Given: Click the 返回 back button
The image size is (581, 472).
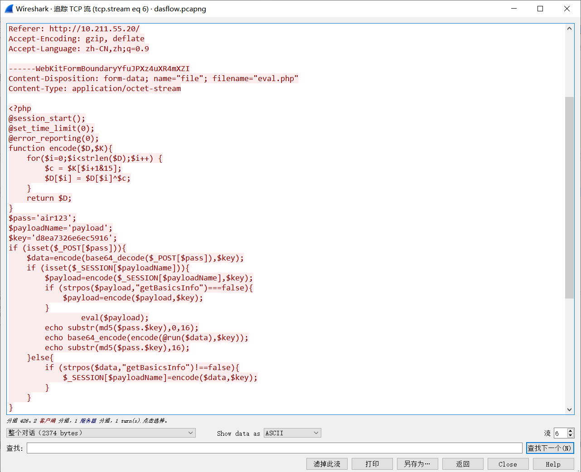Looking at the screenshot, I should click(x=463, y=464).
